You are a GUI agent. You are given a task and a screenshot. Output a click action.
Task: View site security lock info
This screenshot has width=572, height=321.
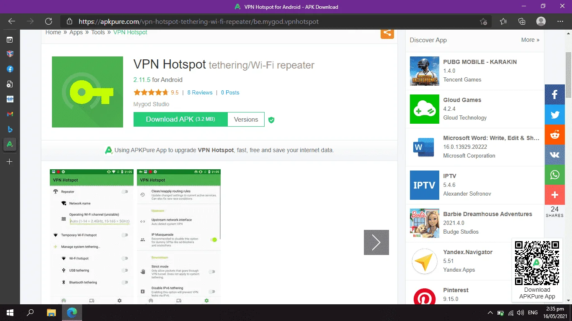[x=70, y=21]
